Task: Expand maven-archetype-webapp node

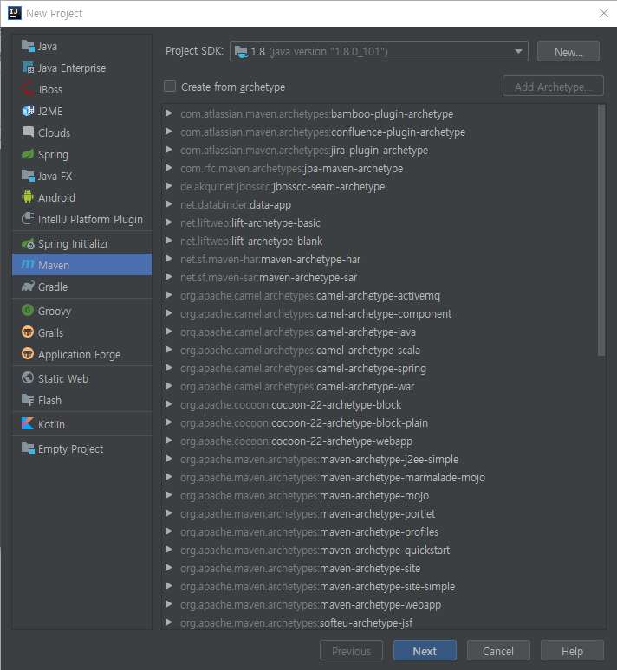Action: click(x=169, y=604)
